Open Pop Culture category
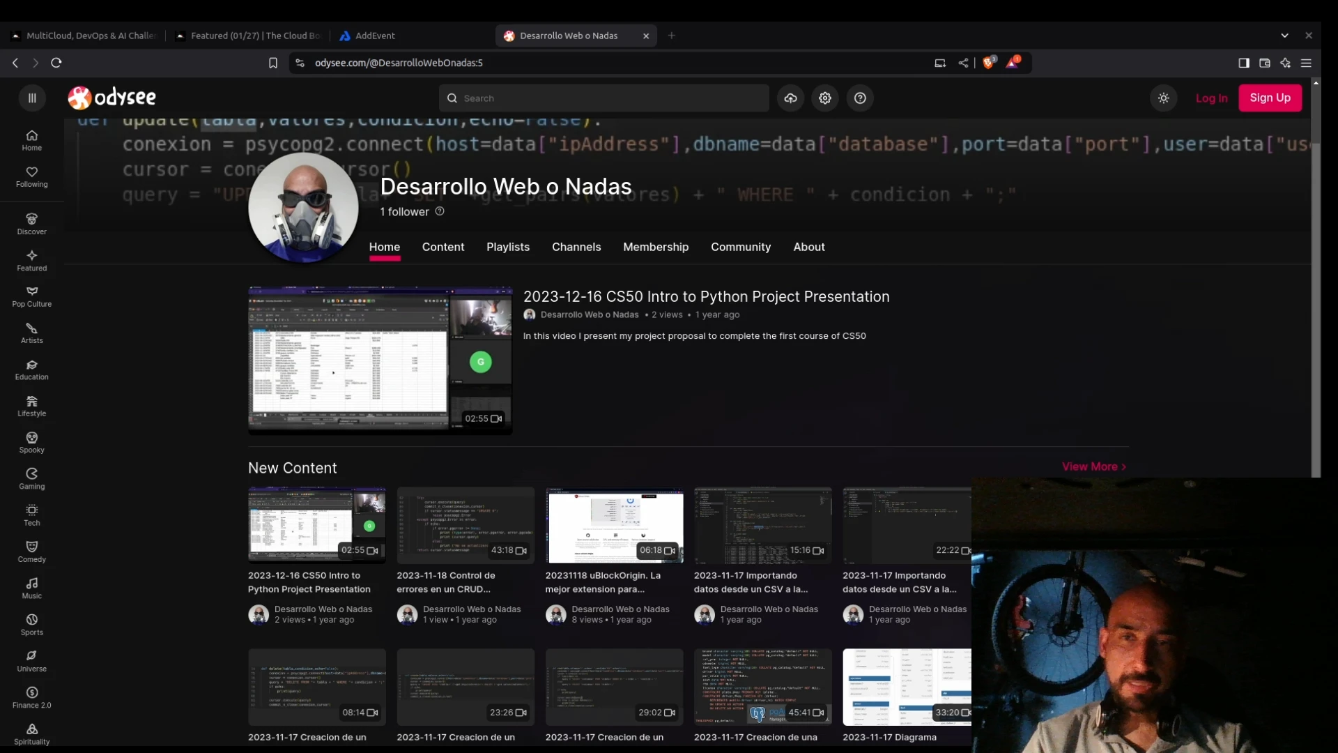Image resolution: width=1338 pixels, height=753 pixels. [x=32, y=297]
